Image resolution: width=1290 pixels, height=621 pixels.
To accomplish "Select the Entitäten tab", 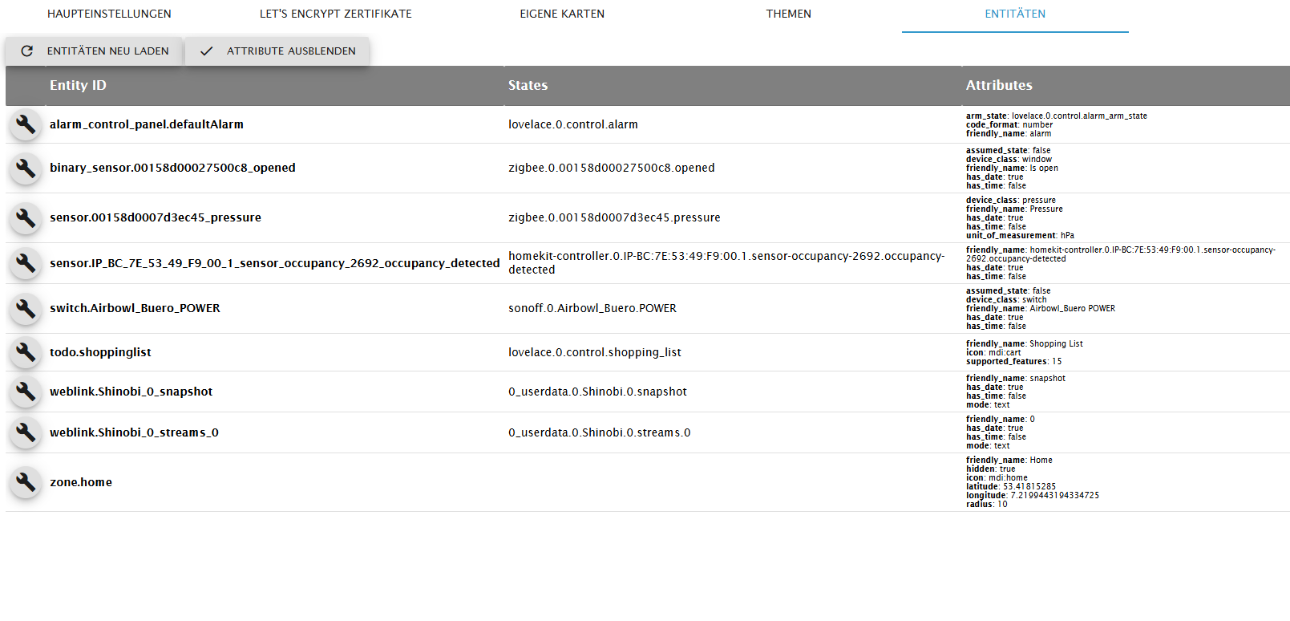I will pyautogui.click(x=1015, y=14).
